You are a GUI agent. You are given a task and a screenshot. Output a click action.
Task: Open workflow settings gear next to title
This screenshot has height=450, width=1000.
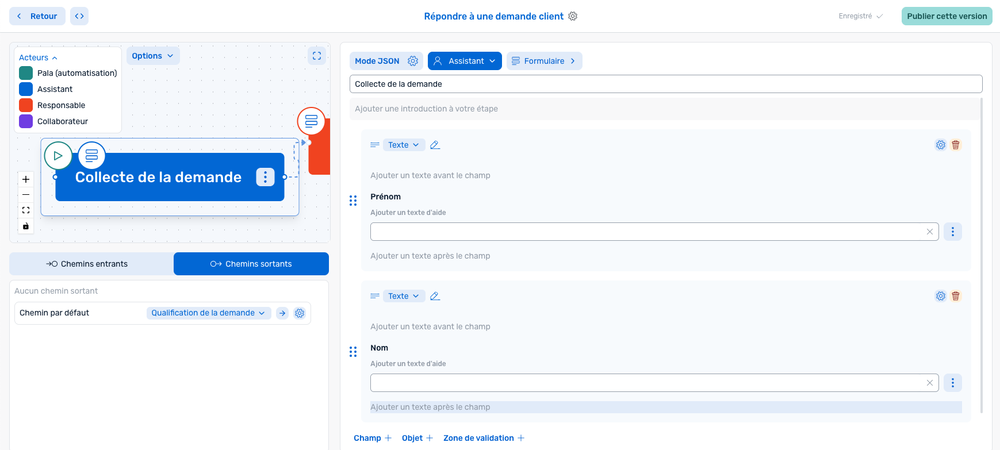tap(573, 16)
